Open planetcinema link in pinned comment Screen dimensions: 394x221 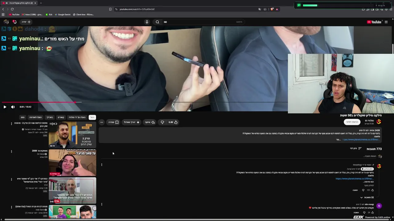click(355, 179)
